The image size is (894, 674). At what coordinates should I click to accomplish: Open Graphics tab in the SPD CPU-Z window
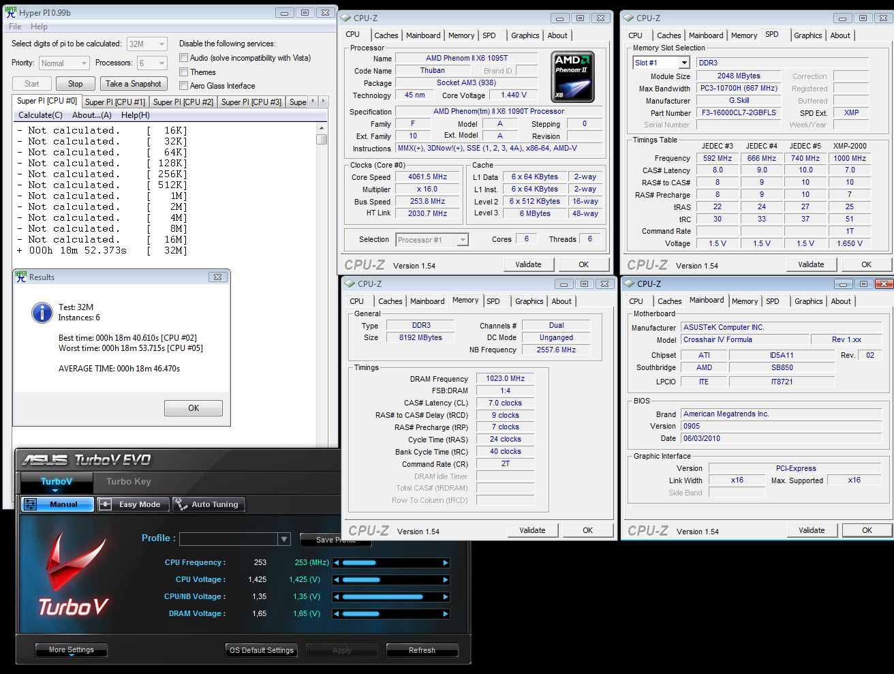(x=808, y=35)
